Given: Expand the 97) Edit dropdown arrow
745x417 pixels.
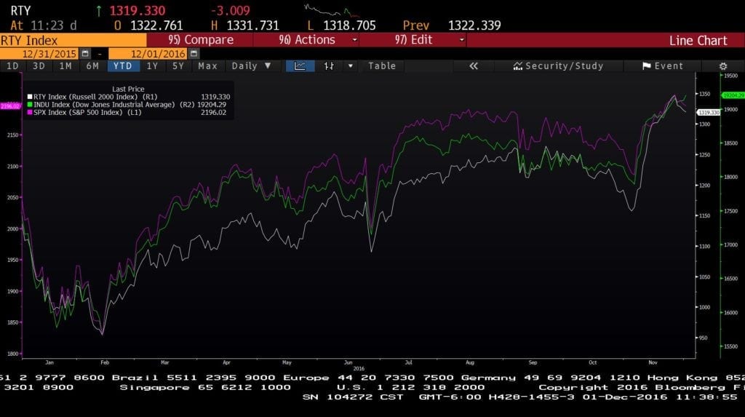Looking at the screenshot, I should pyautogui.click(x=461, y=40).
